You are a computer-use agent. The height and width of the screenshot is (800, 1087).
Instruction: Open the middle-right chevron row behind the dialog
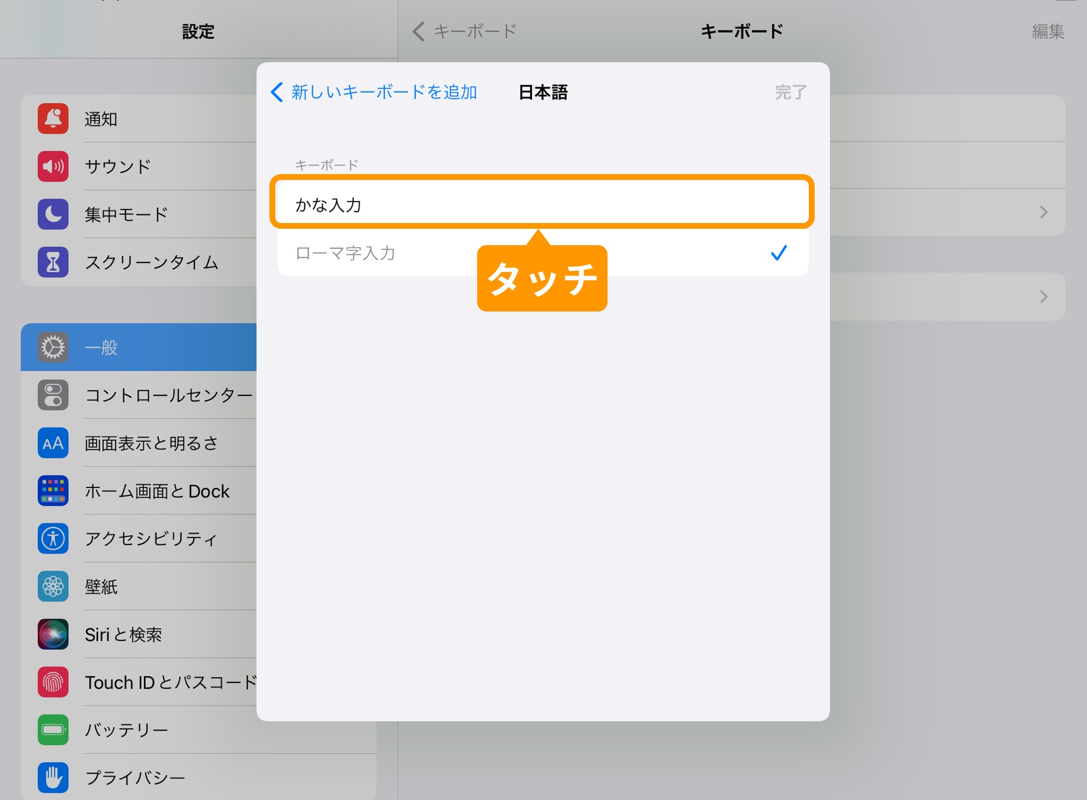coord(1043,297)
